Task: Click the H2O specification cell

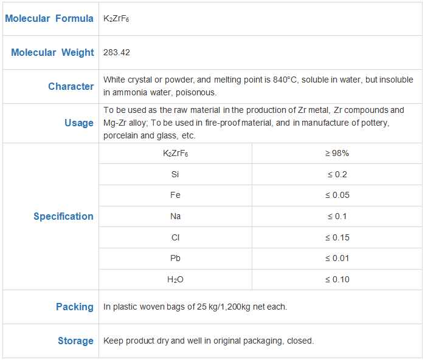Action: (175, 279)
